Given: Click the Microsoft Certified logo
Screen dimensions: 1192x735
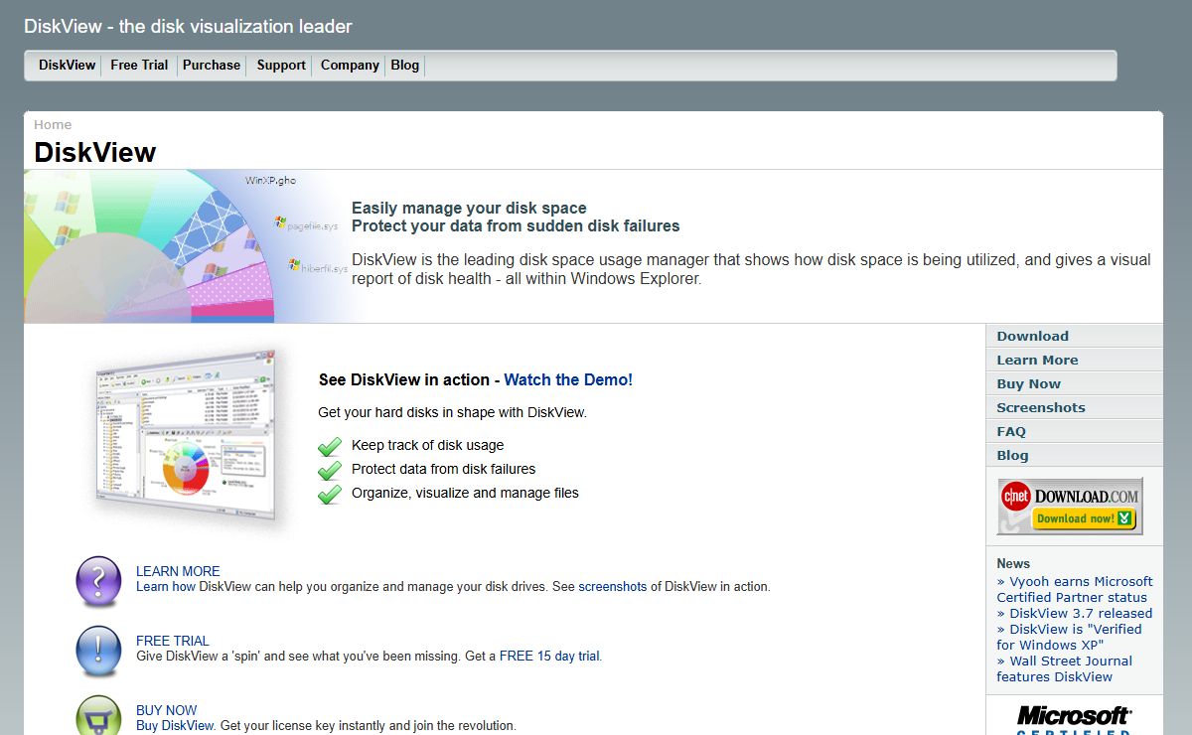Looking at the screenshot, I should tap(1073, 720).
